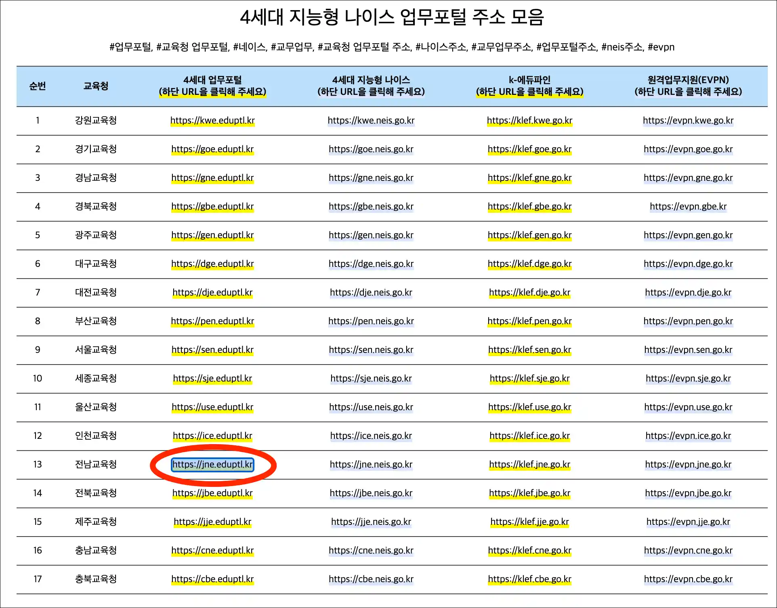777x608 pixels.
Task: Open the https://gen.neis.go.kr link
Action: point(371,235)
